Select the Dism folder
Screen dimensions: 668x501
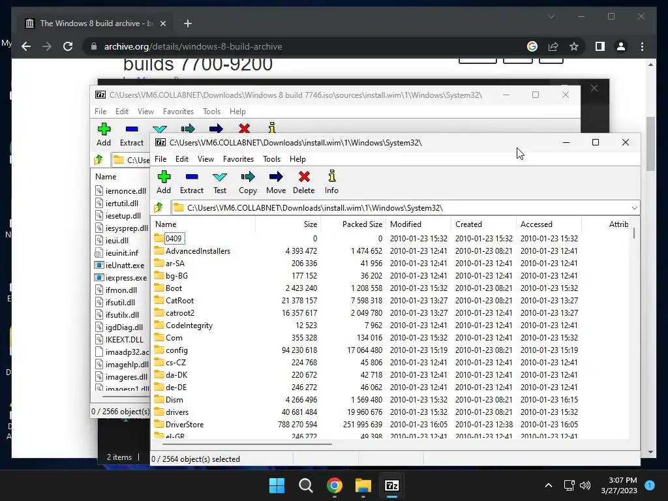coord(174,400)
